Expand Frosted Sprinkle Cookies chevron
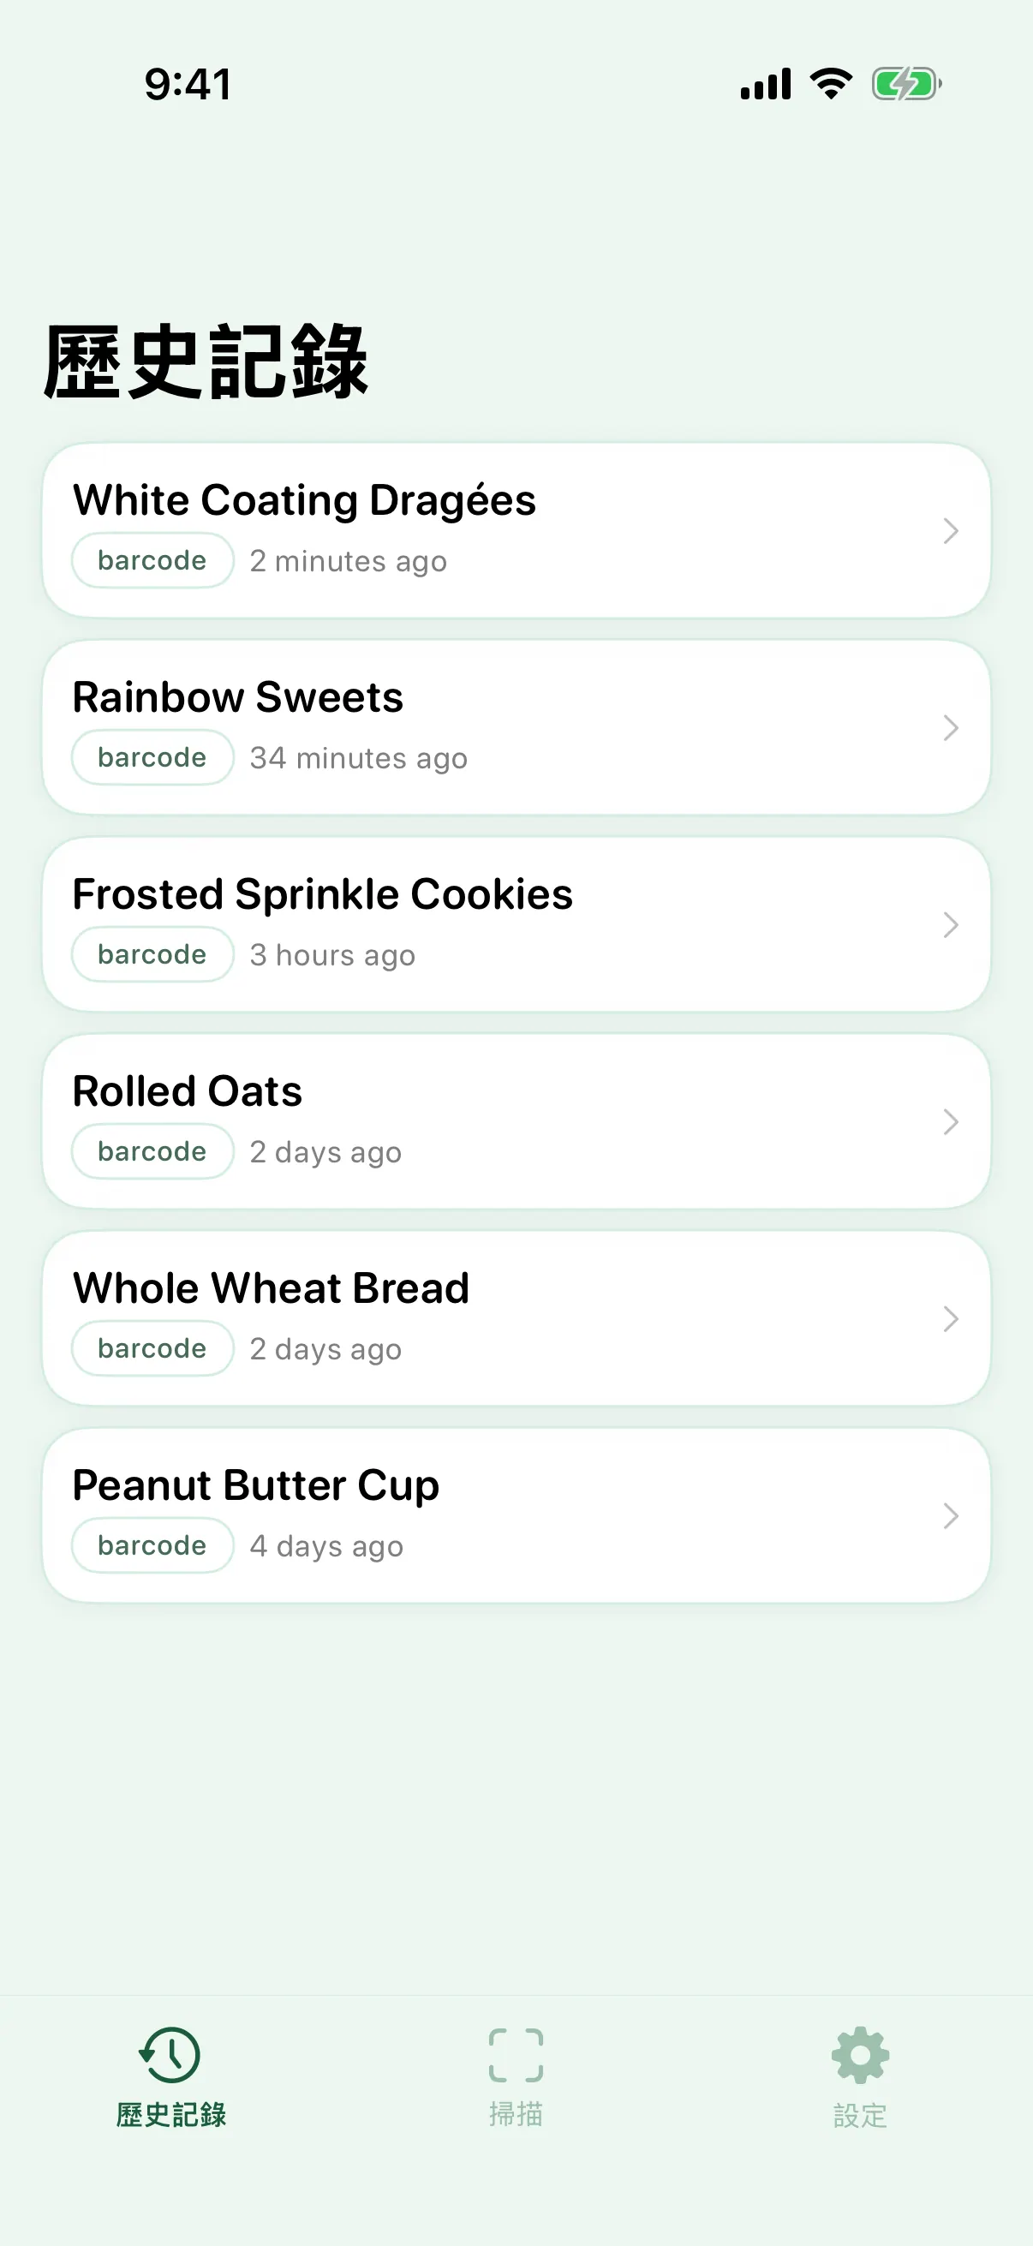This screenshot has width=1033, height=2246. click(951, 924)
